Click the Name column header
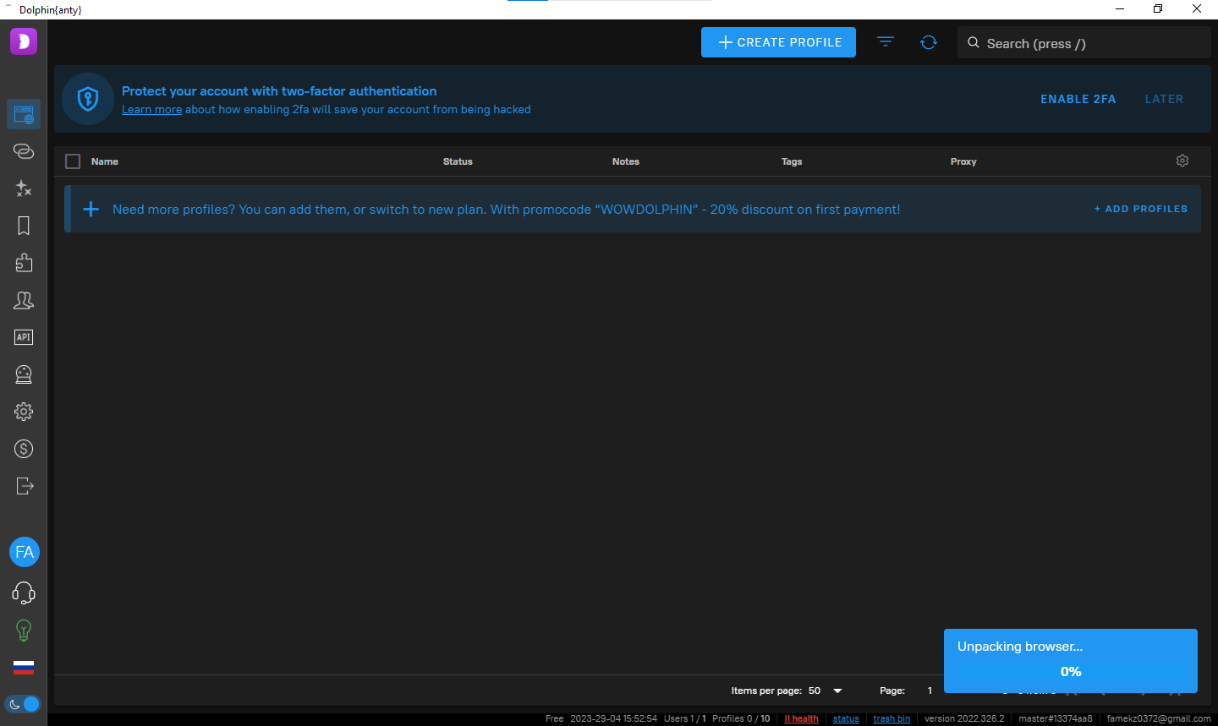This screenshot has height=726, width=1218. click(x=105, y=161)
